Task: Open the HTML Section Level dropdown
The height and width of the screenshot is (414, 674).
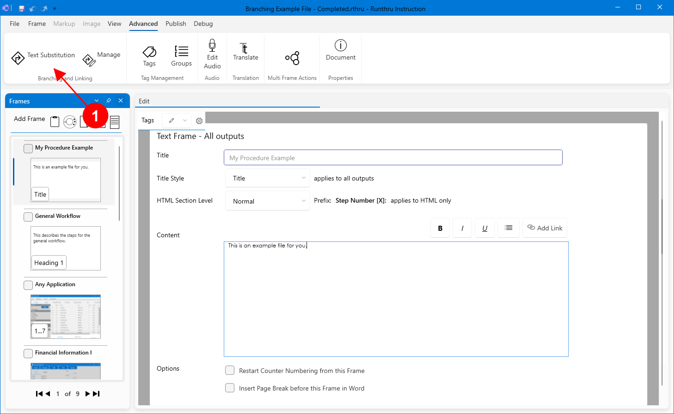Action: pos(267,201)
